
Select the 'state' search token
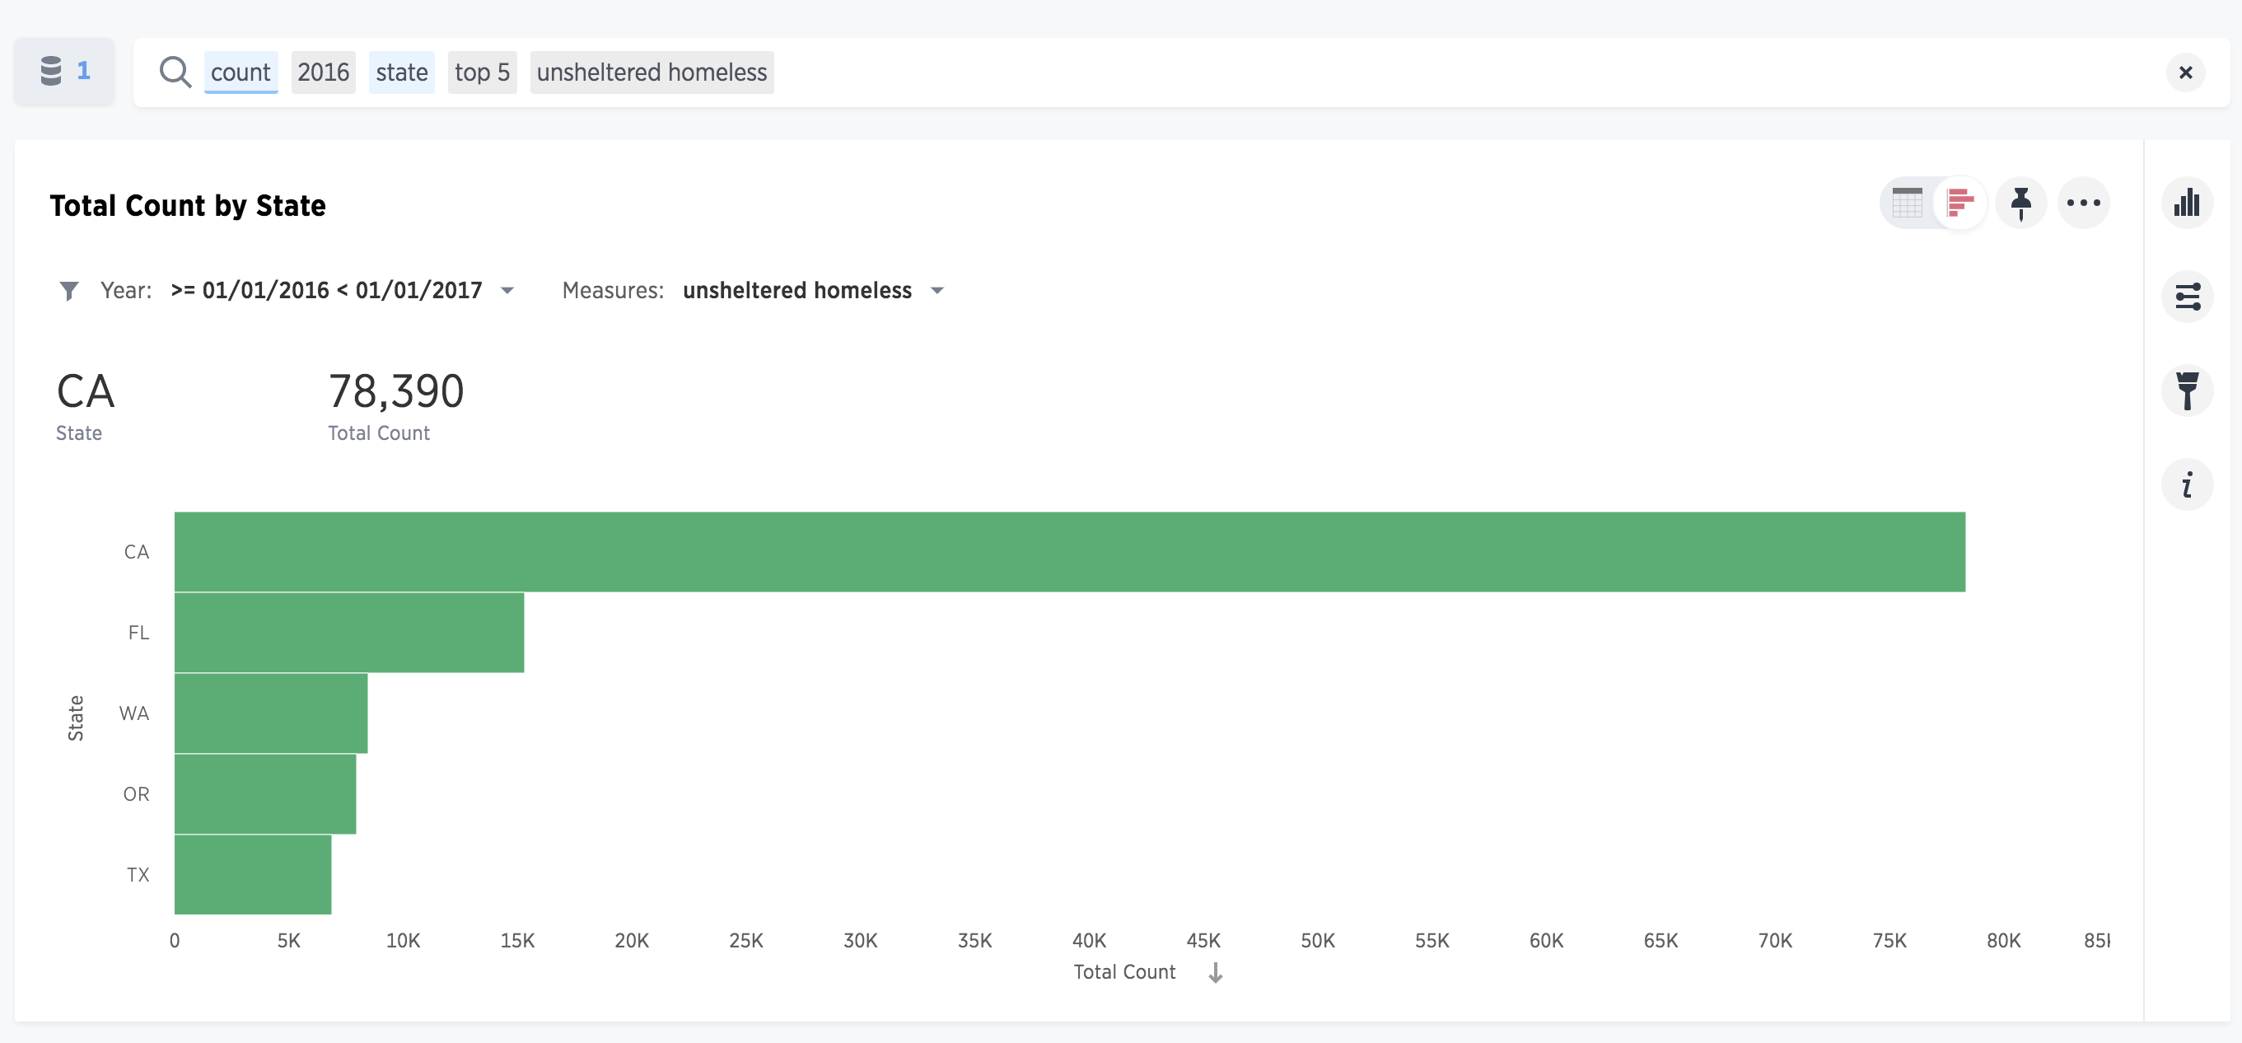(x=401, y=72)
